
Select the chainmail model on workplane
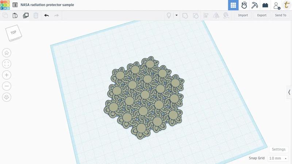144,98
